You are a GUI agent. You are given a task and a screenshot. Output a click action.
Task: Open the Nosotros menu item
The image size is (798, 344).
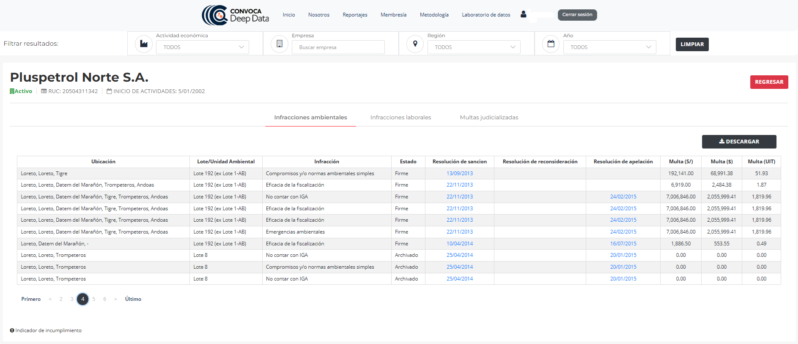[x=319, y=15]
